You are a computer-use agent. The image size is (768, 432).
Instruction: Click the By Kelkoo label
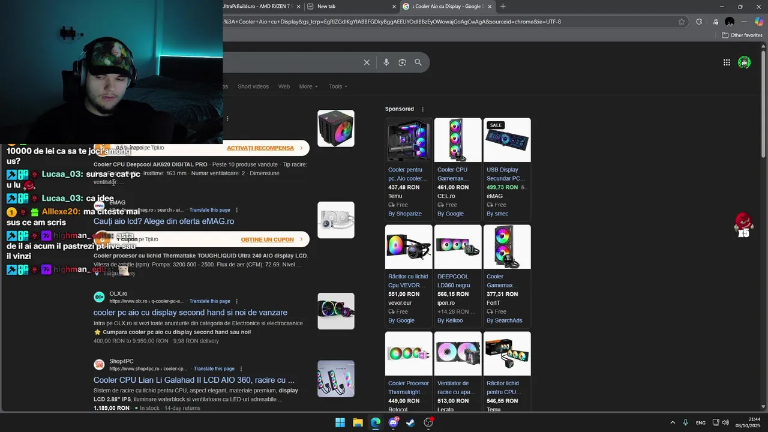tap(450, 320)
